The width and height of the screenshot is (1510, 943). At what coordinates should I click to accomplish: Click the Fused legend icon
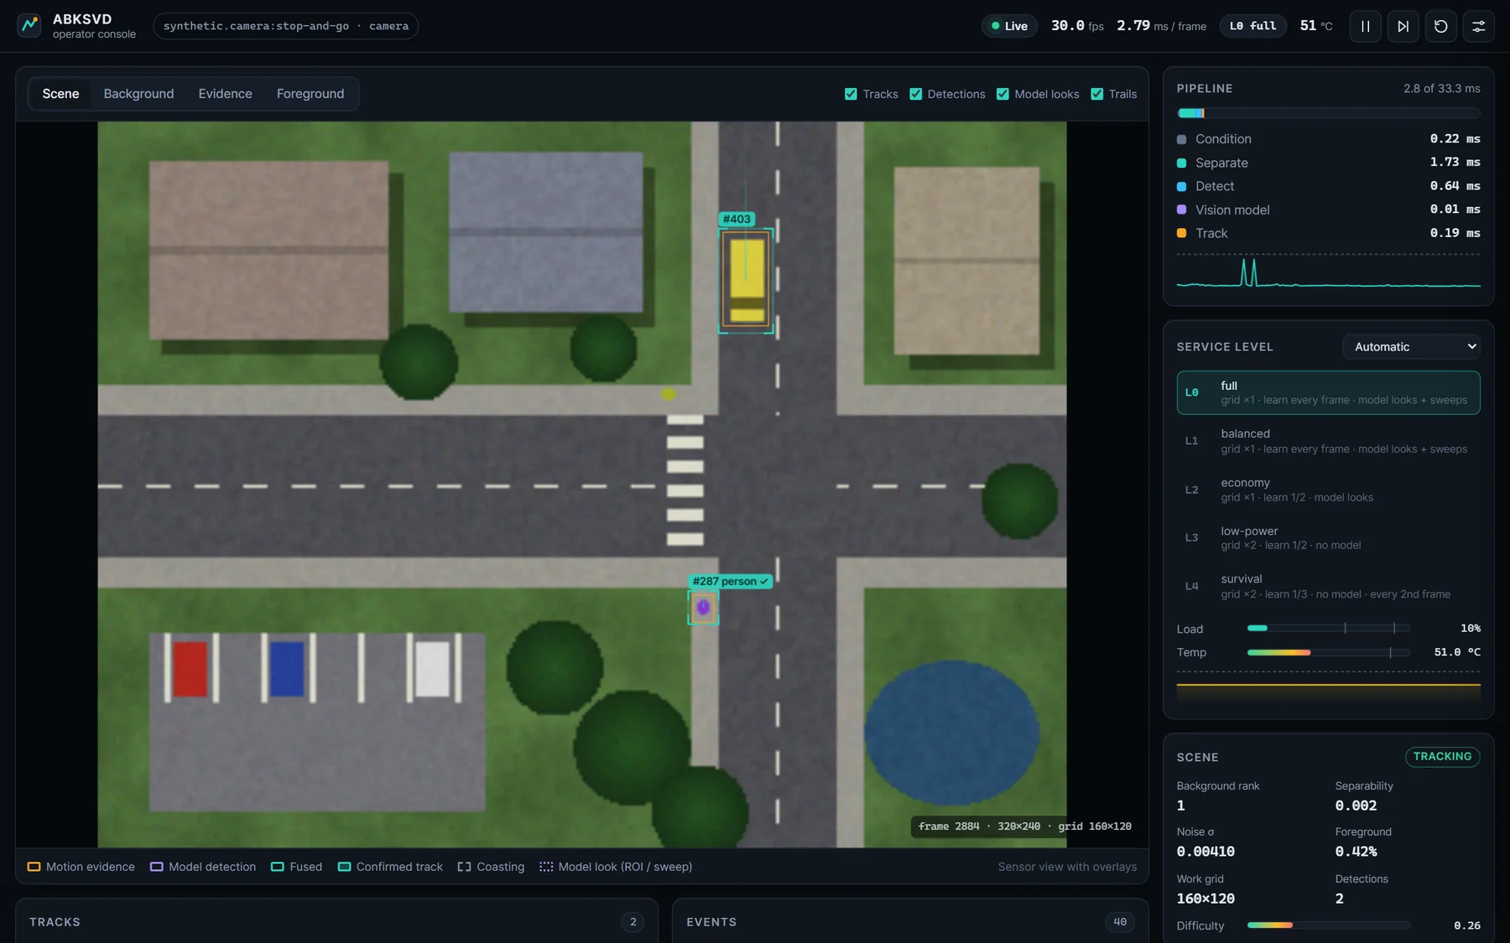click(x=278, y=867)
